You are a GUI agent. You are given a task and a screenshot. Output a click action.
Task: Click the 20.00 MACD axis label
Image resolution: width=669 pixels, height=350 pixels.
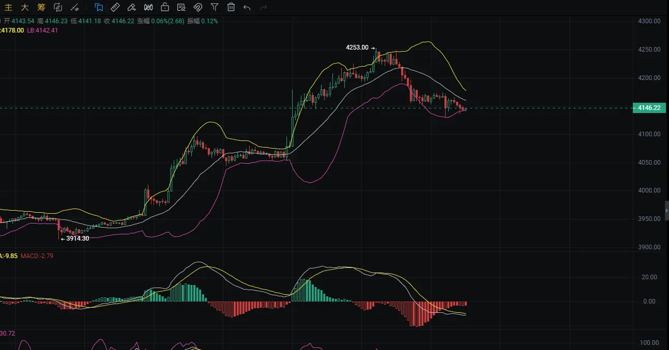649,277
